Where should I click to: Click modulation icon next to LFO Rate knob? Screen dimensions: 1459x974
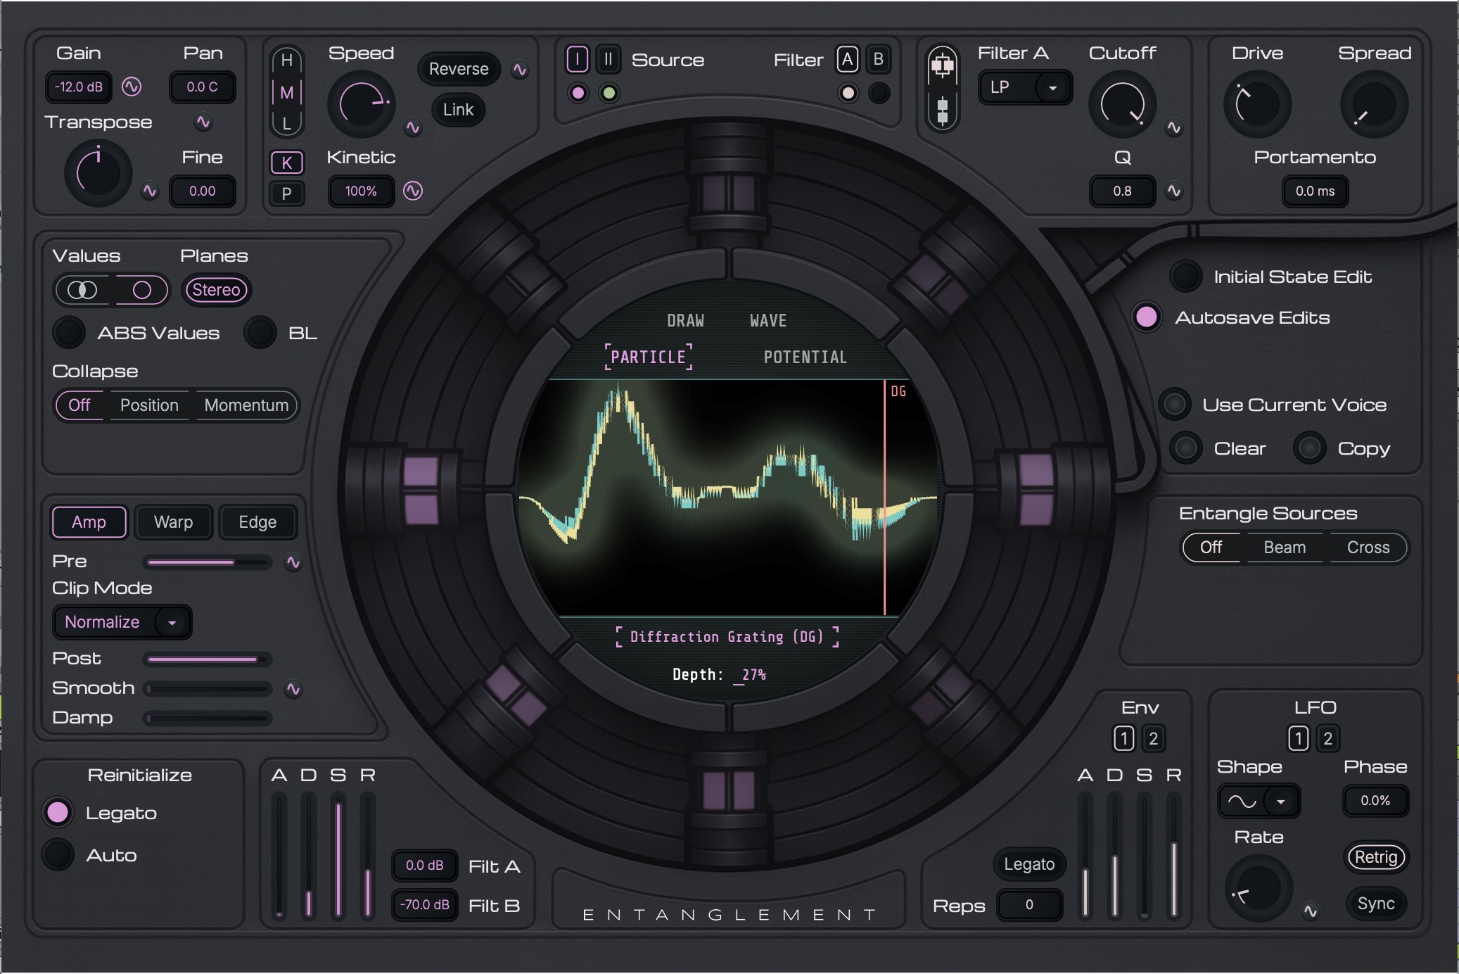pos(1310,911)
